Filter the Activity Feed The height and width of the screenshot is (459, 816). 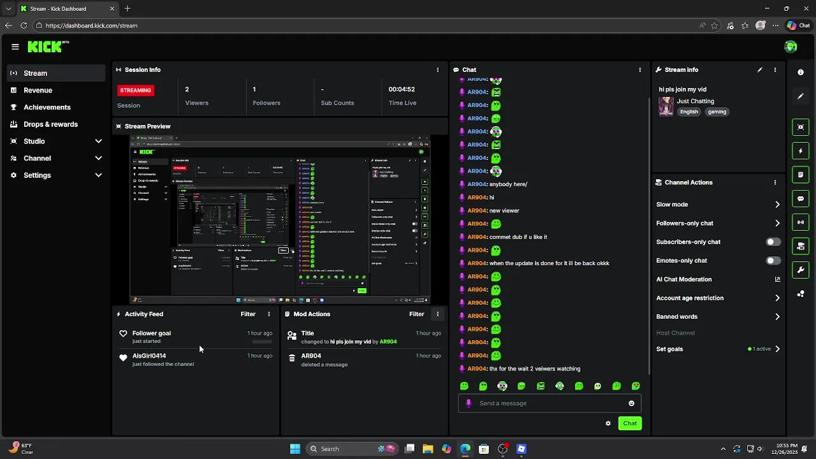point(248,314)
